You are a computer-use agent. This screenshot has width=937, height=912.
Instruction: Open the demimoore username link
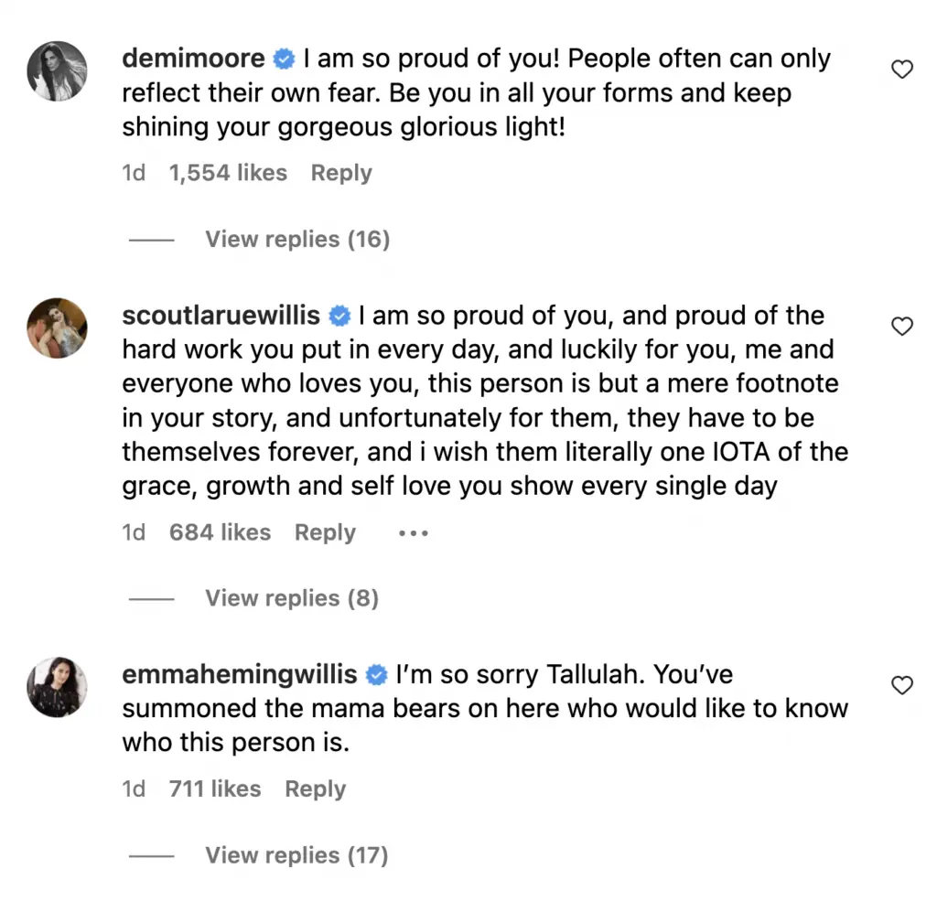click(193, 60)
